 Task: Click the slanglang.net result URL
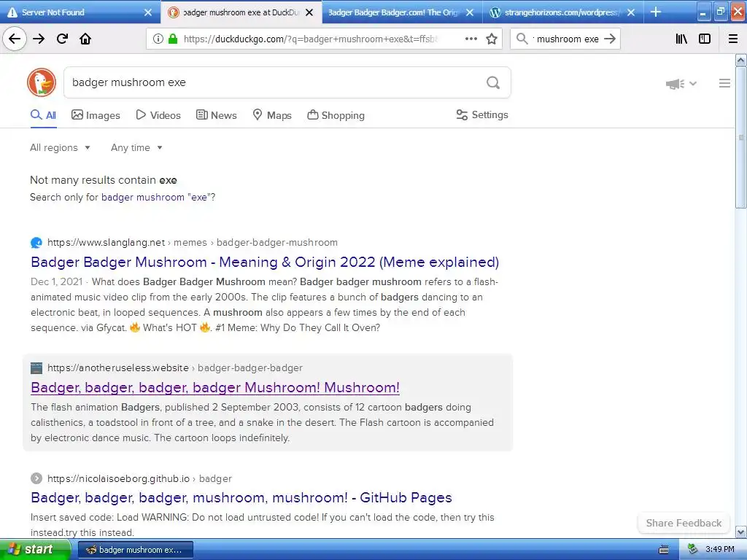(193, 242)
